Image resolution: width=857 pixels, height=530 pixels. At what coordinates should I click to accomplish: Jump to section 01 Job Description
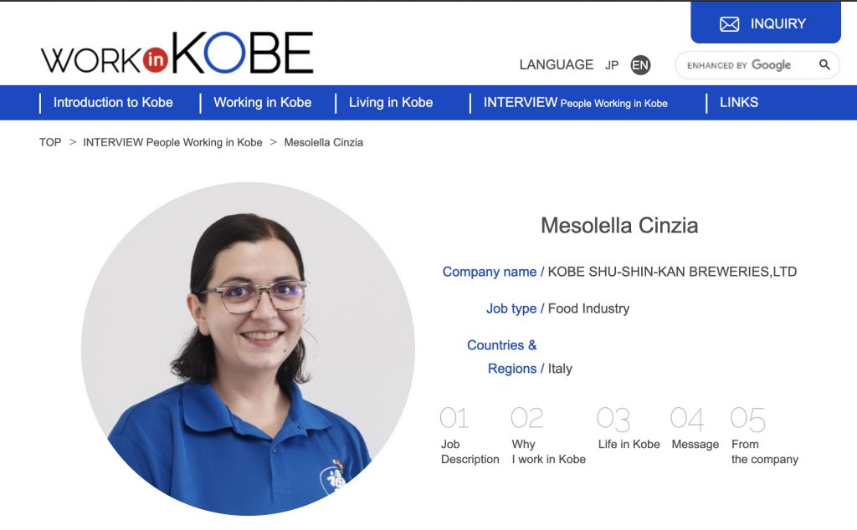[470, 436]
